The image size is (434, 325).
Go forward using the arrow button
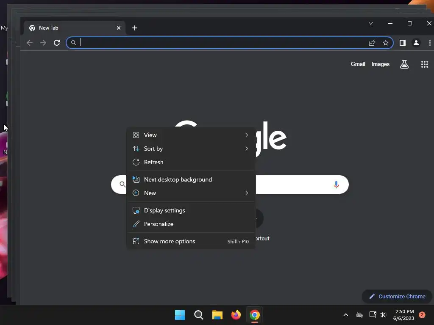43,43
